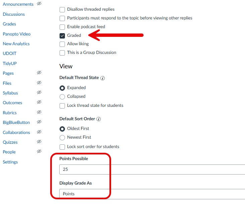This screenshot has width=245, height=205.
Task: Click the info icon beside Default Sort Order
Action: click(99, 119)
